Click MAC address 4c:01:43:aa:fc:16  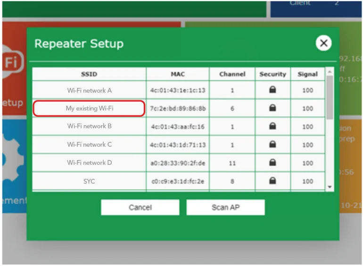pos(178,127)
